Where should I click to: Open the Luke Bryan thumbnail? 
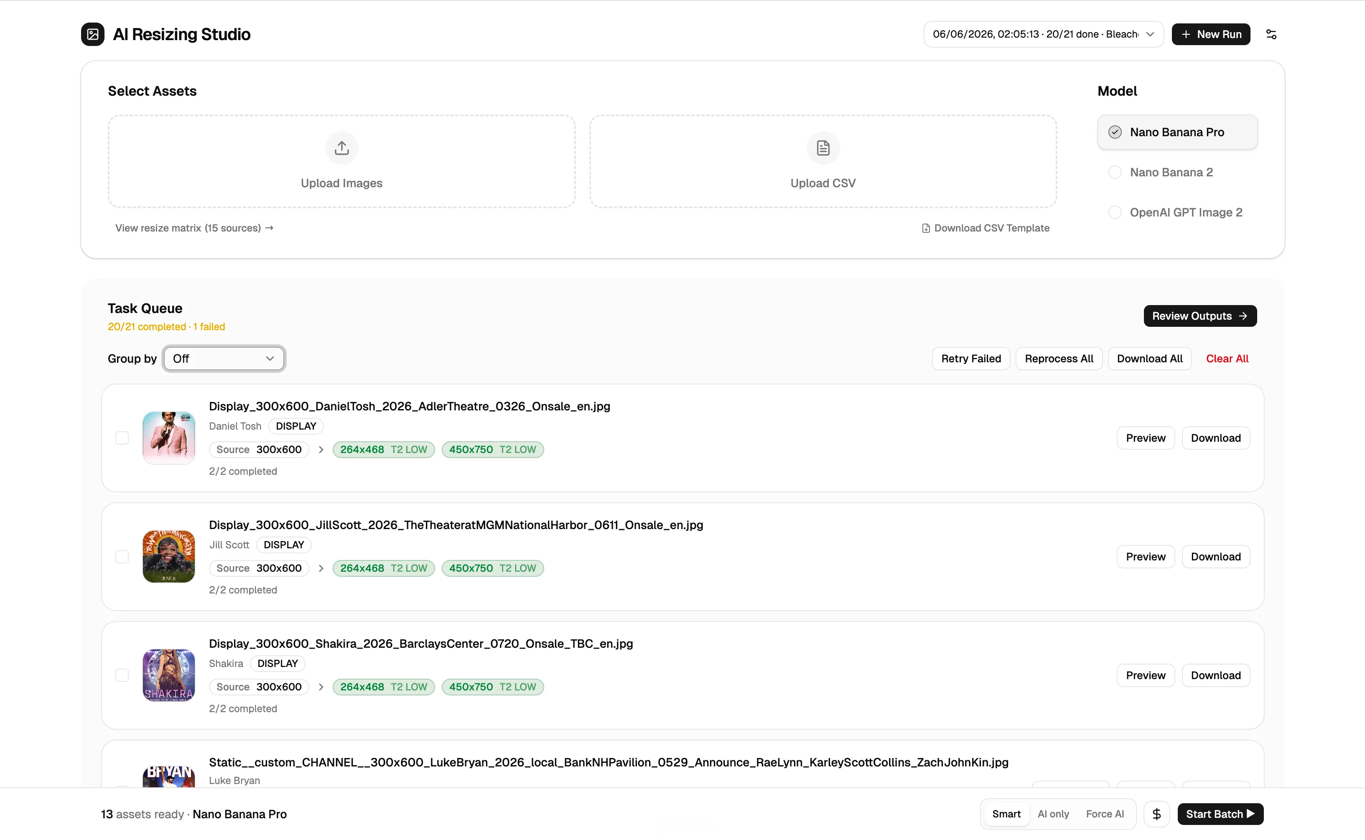[169, 776]
